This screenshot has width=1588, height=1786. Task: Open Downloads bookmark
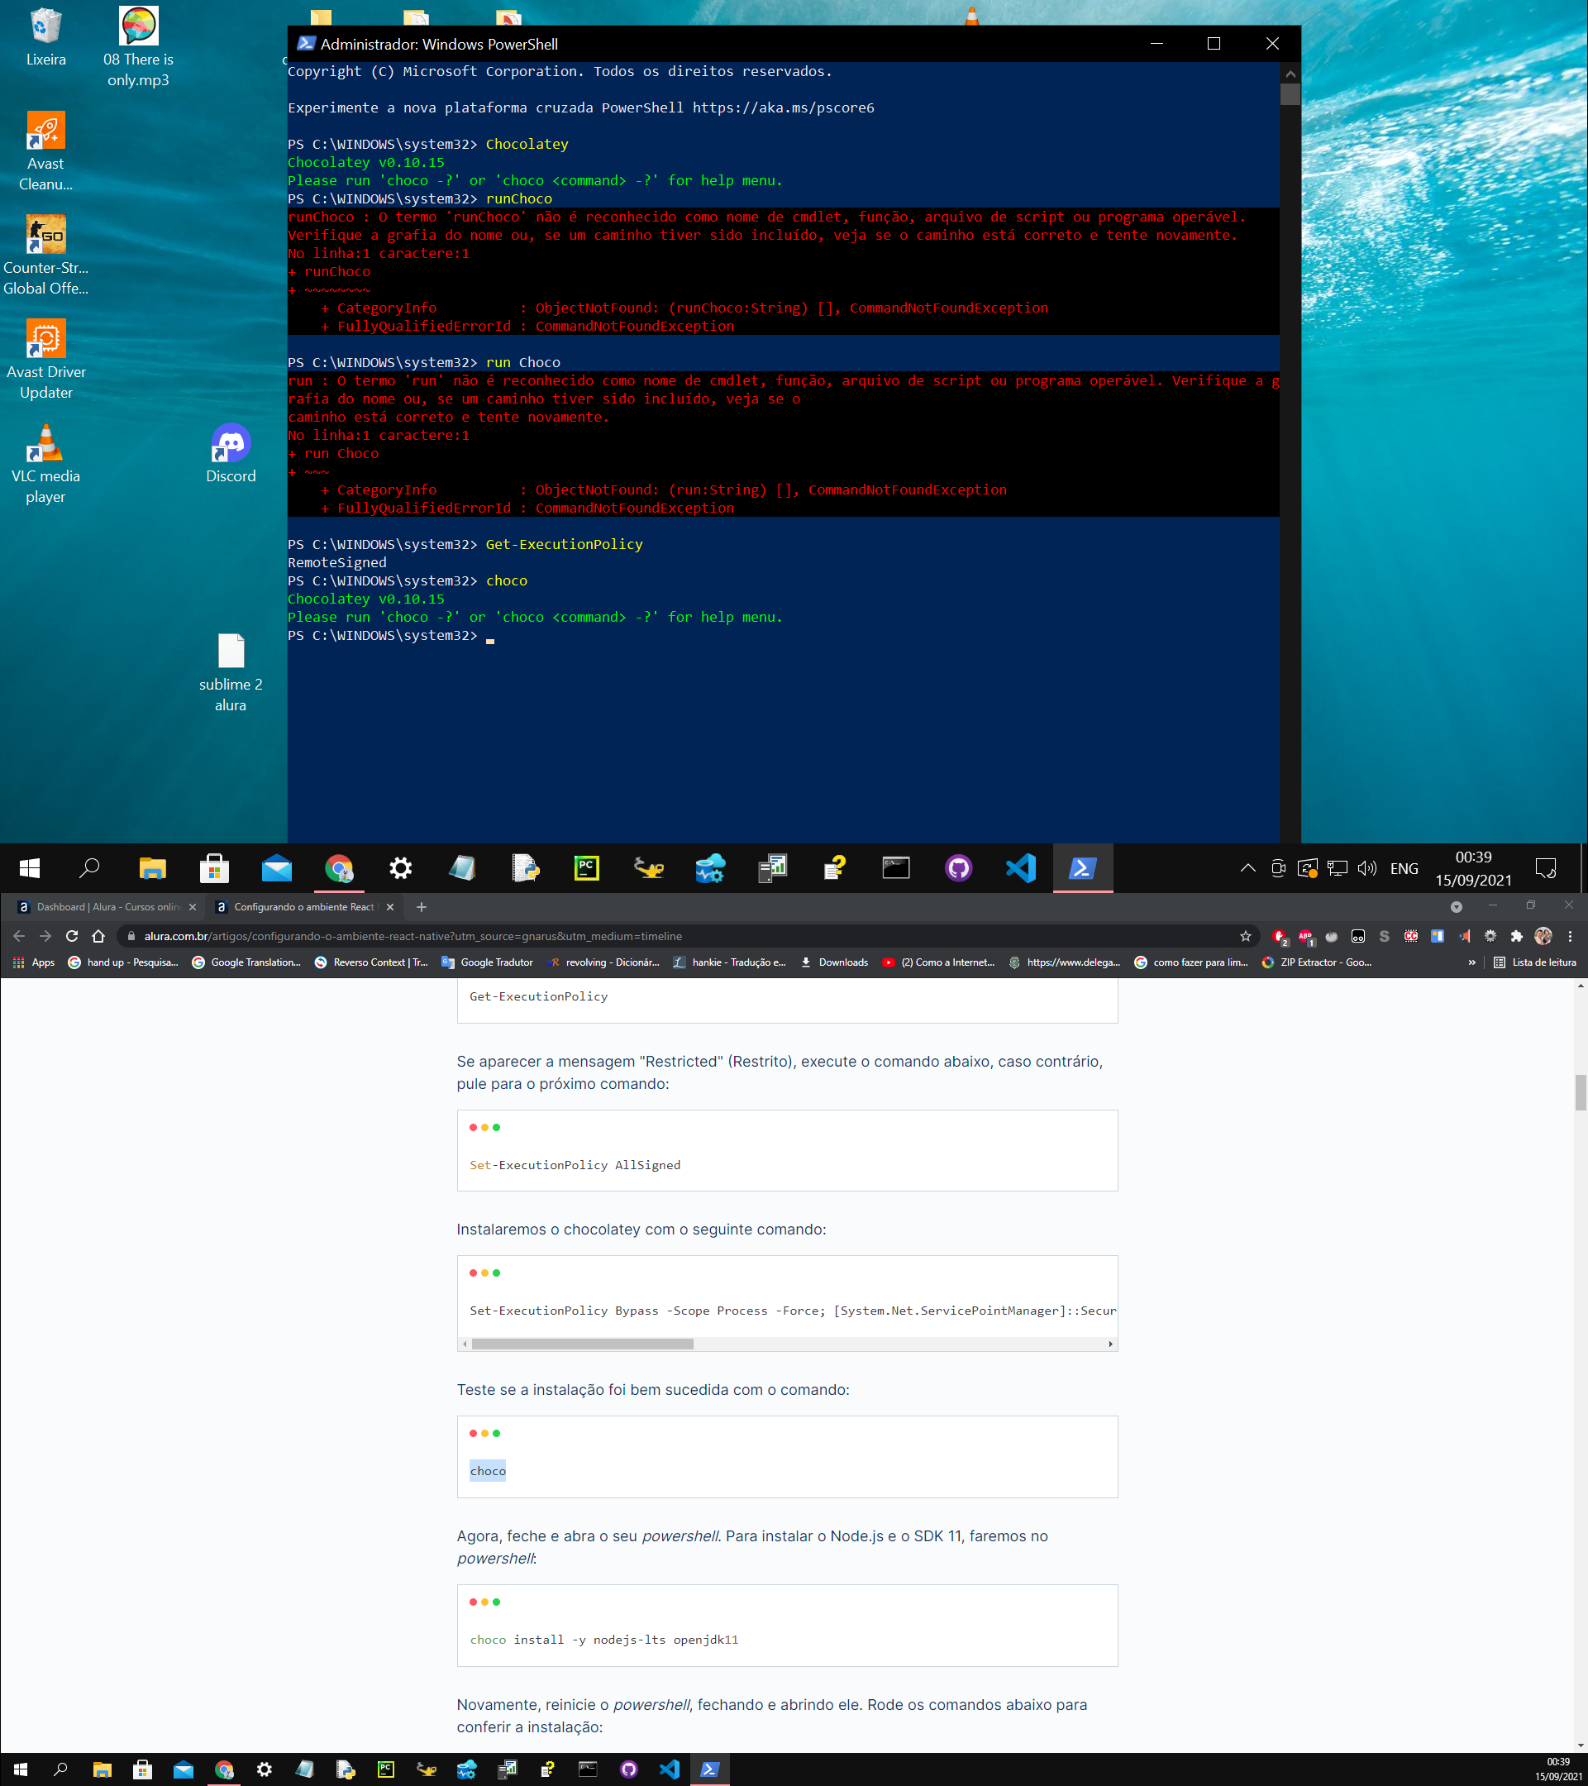coord(834,962)
